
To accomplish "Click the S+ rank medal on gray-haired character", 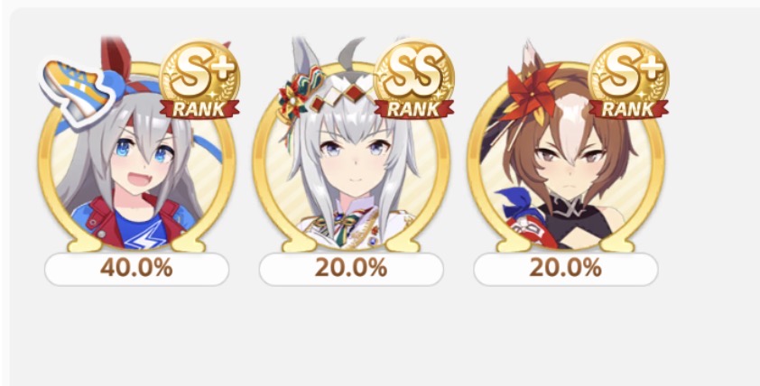I will click(x=199, y=79).
